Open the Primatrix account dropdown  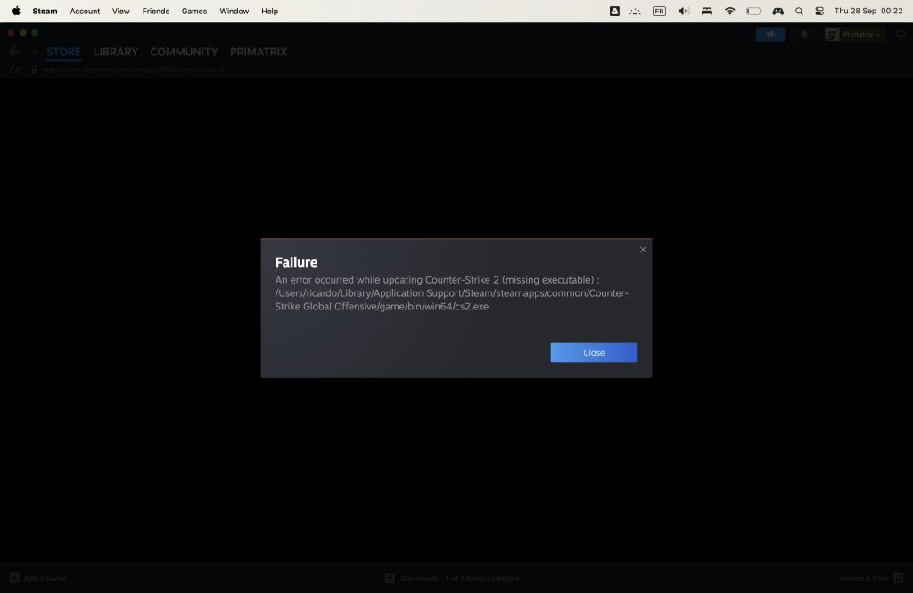(855, 34)
